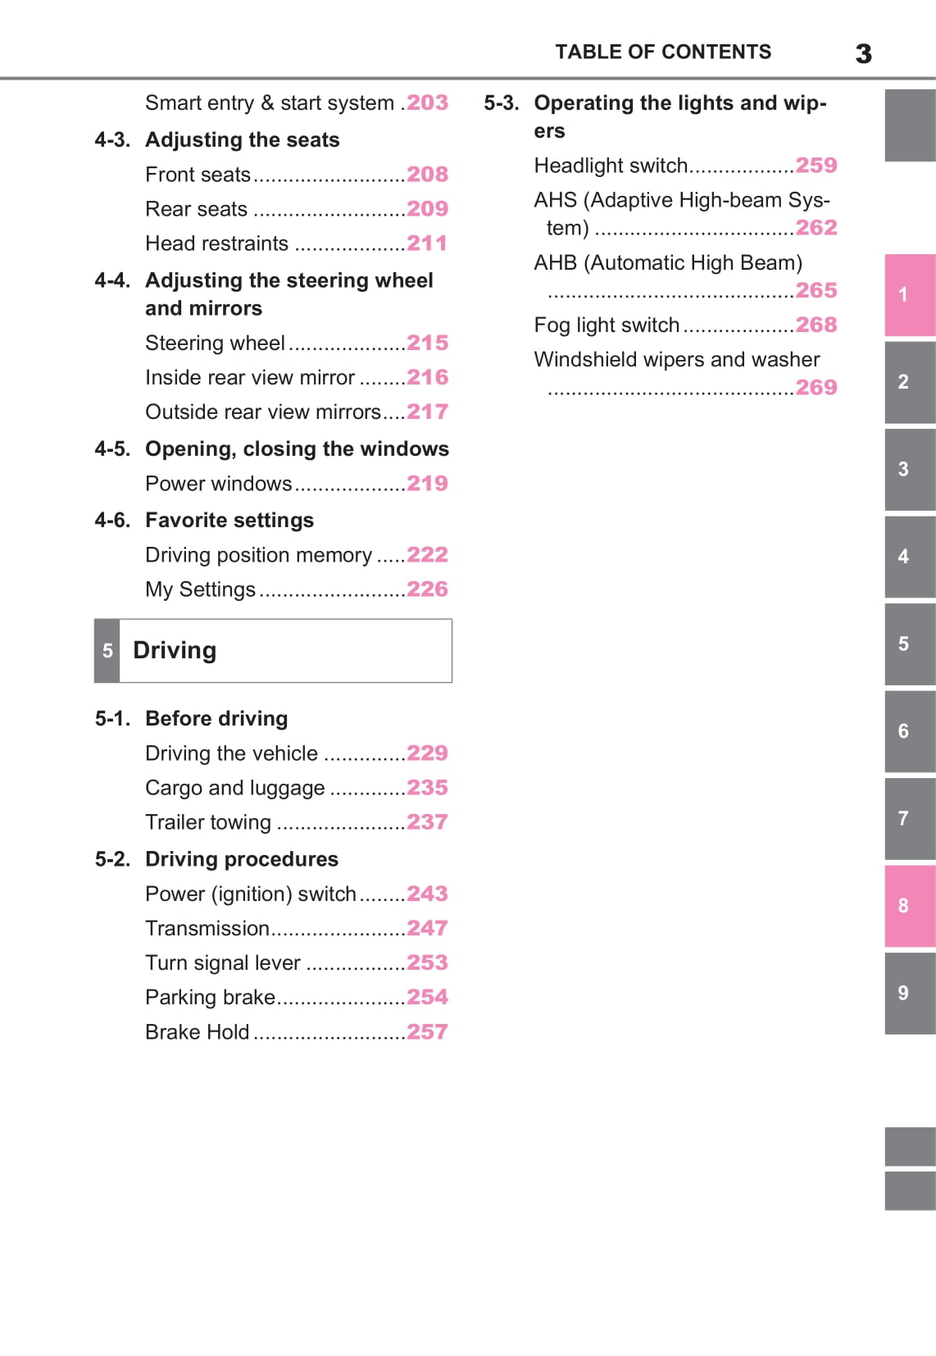The height and width of the screenshot is (1356, 936).
Task: Jump to section tab 2
Action: point(909,382)
